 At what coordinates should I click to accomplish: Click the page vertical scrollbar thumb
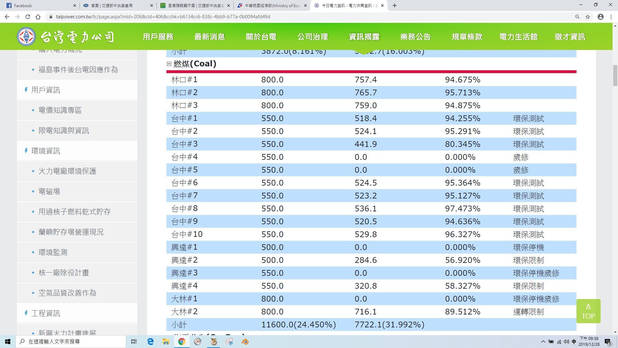pyautogui.click(x=615, y=75)
